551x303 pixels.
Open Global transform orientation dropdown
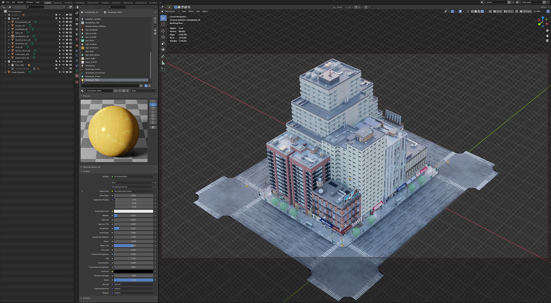click(340, 7)
